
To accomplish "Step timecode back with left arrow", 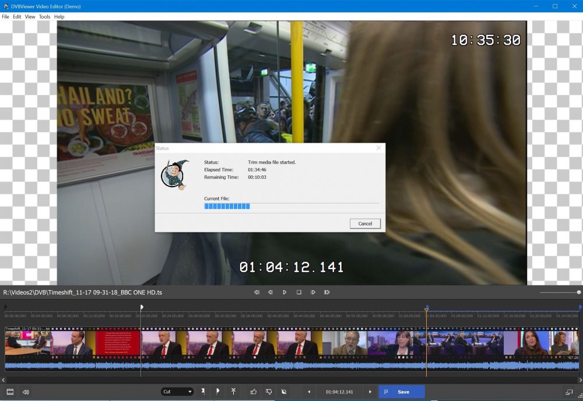I will tap(309, 392).
